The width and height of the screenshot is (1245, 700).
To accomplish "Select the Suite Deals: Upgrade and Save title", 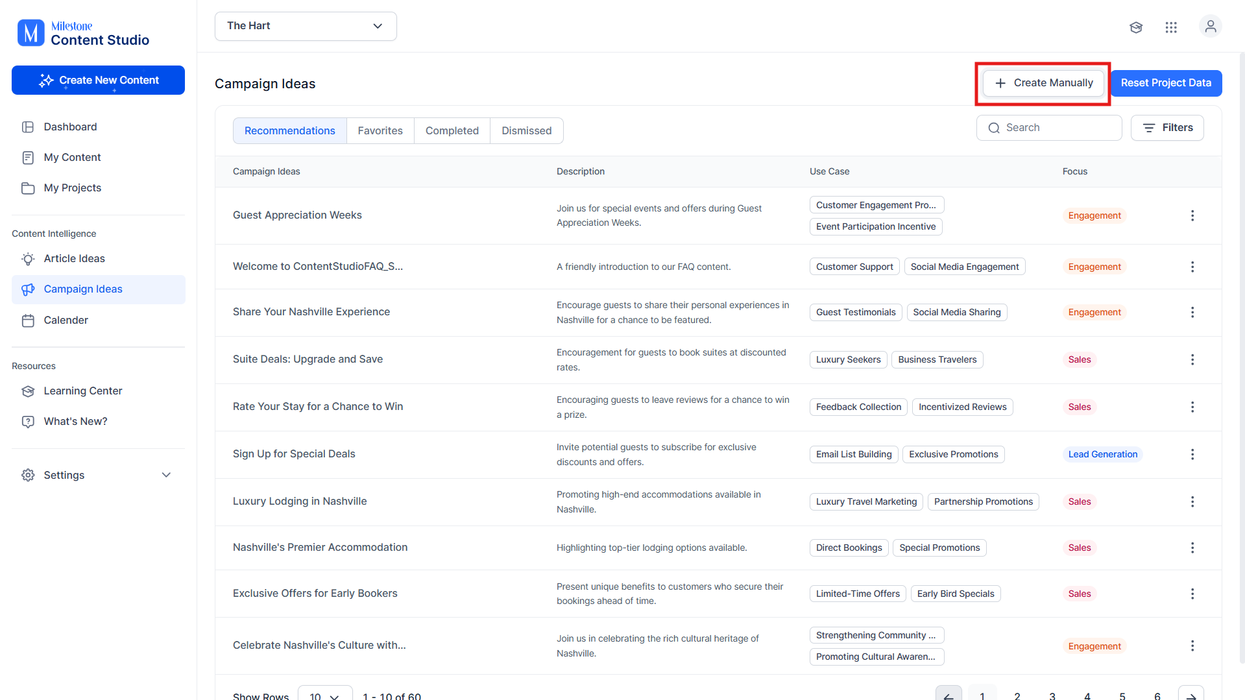I will [x=308, y=359].
